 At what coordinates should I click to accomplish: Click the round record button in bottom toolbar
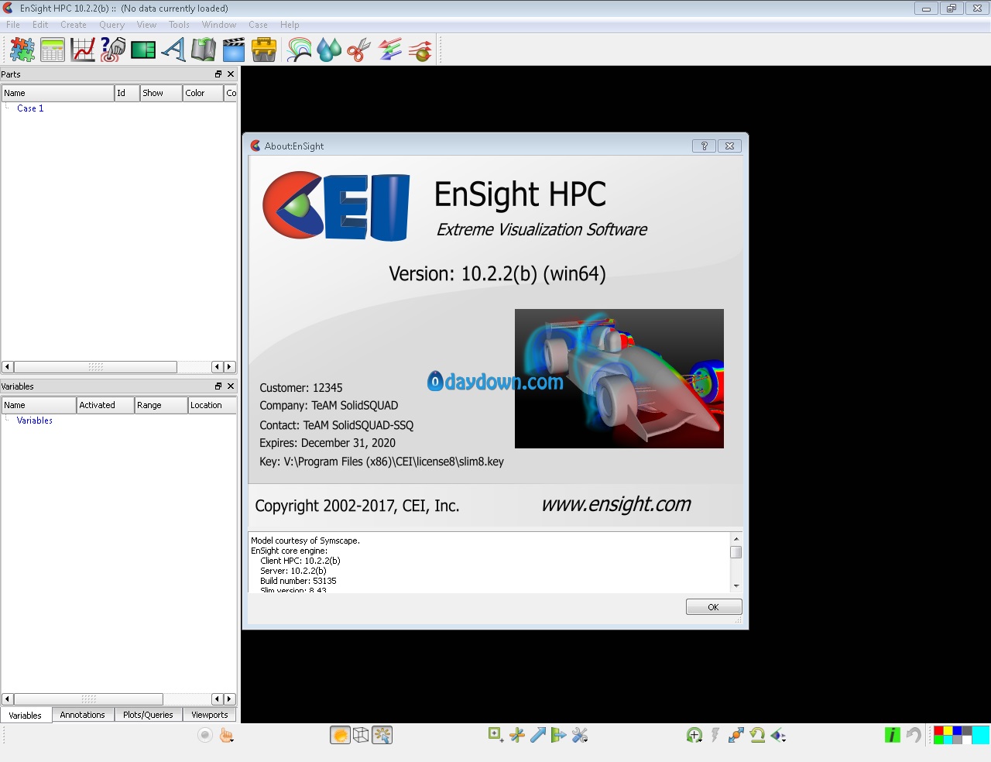(205, 735)
